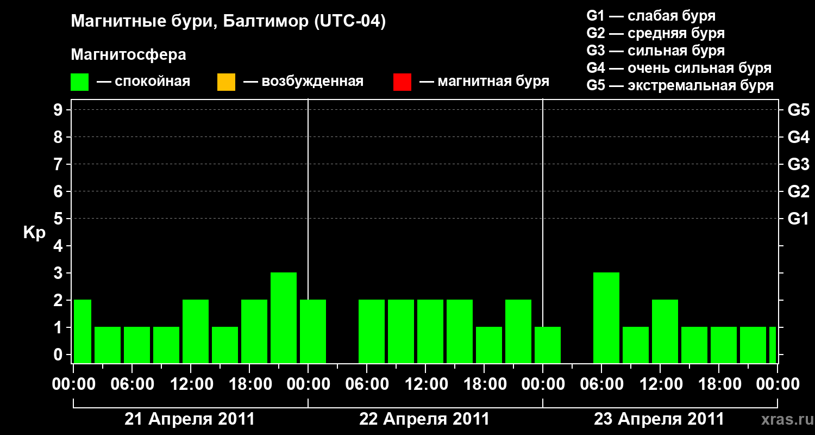The width and height of the screenshot is (815, 435).
Task: Click the '12:00' tick label for 22 April
Action: click(x=425, y=384)
